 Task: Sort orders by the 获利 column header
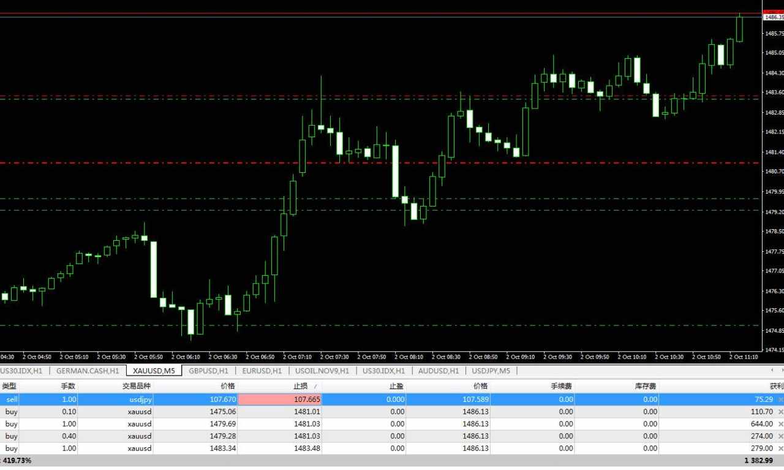coord(776,386)
